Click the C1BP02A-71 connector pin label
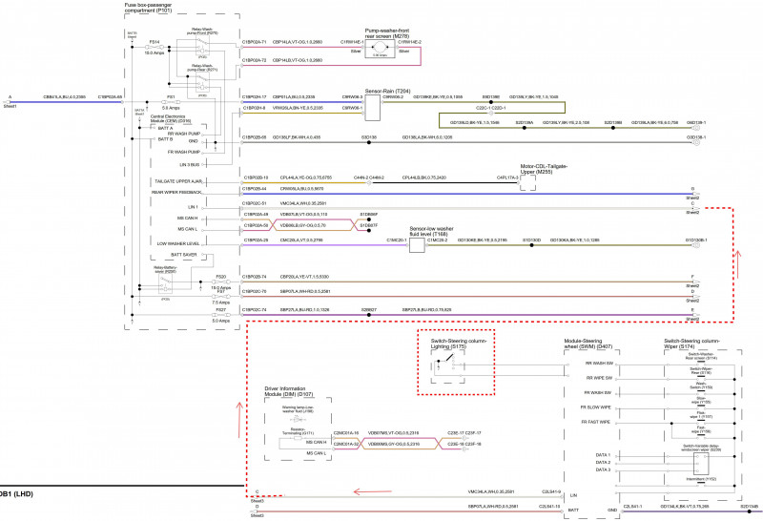This screenshot has width=763, height=521. click(254, 42)
